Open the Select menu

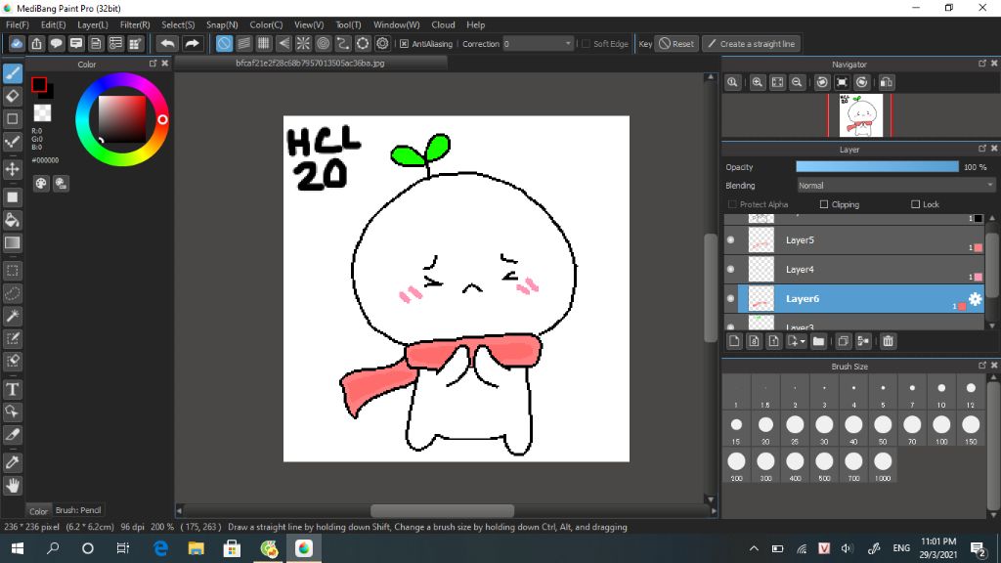click(178, 24)
